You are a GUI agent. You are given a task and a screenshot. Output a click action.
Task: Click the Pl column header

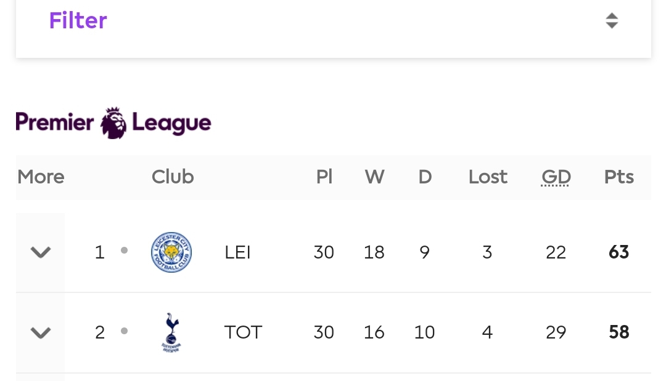coord(324,177)
